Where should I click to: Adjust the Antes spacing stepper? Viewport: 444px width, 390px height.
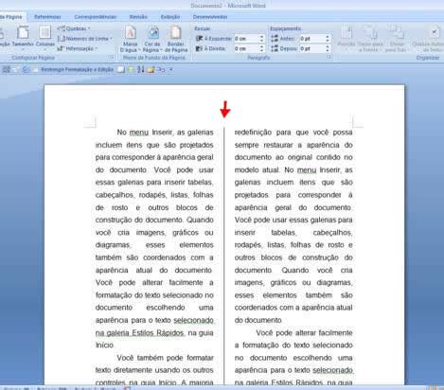coord(328,39)
